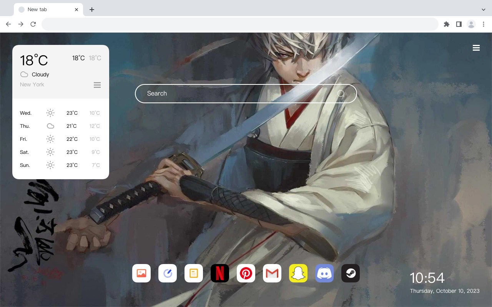Open a new tab with the plus button

(x=92, y=10)
